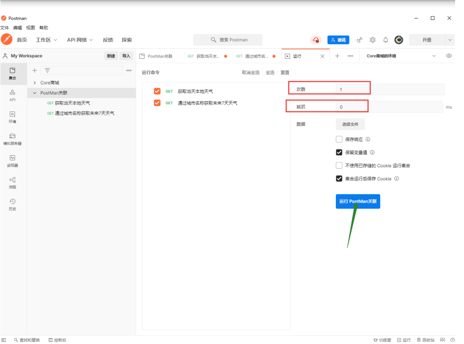Expand the Core商城 collection
The image size is (464, 344).
coord(34,82)
